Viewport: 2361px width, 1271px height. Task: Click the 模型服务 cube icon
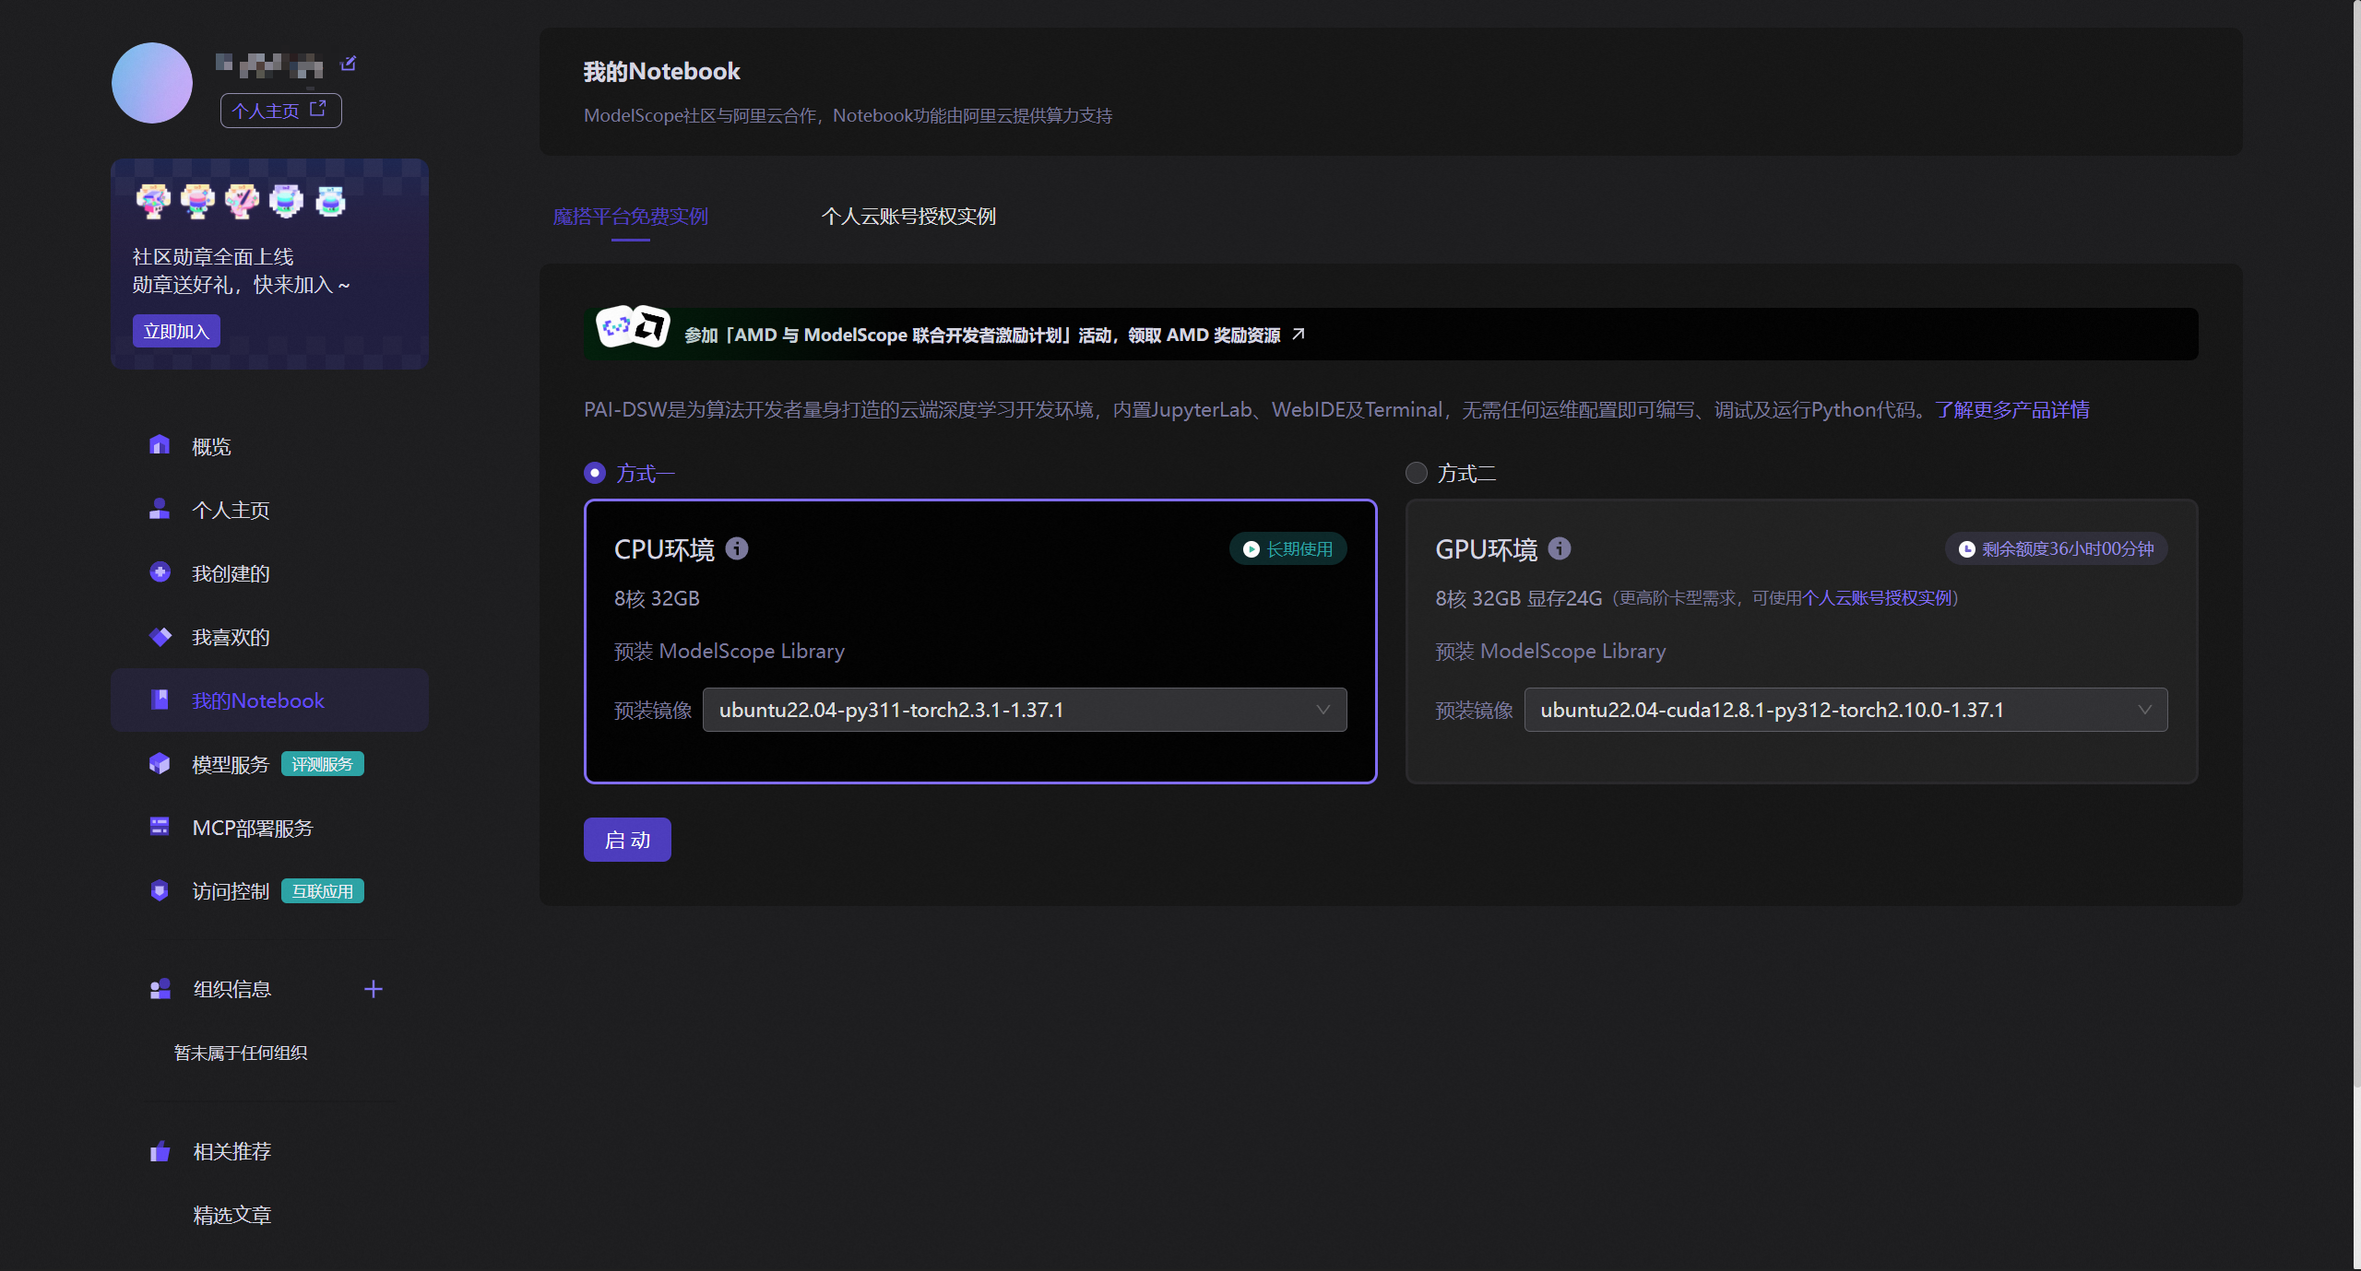pyautogui.click(x=160, y=763)
